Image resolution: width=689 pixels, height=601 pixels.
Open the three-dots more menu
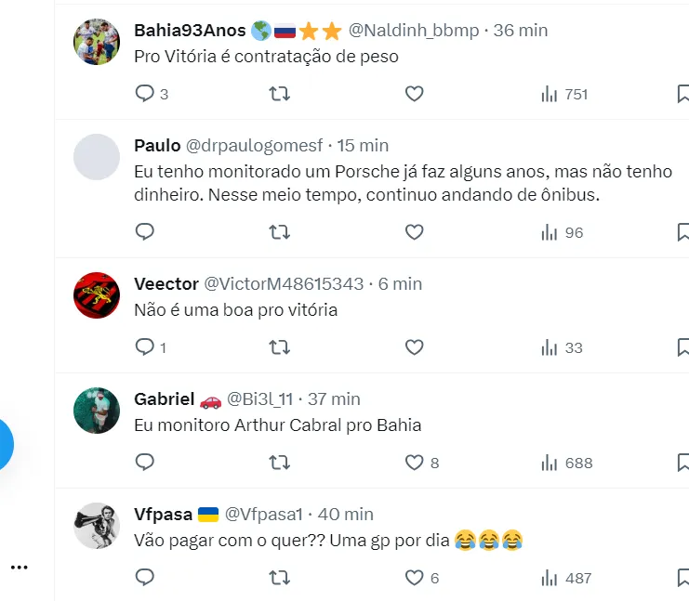coord(19,567)
